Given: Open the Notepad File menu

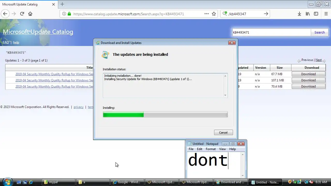Looking at the screenshot, I should pos(191,149).
